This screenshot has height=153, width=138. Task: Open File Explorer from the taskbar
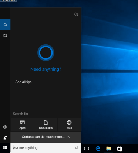pos(109,149)
